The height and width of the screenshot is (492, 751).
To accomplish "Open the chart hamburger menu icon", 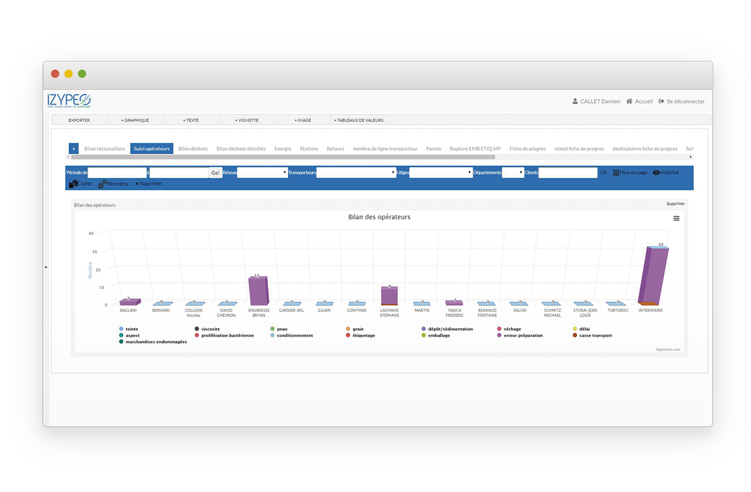I will tap(676, 219).
